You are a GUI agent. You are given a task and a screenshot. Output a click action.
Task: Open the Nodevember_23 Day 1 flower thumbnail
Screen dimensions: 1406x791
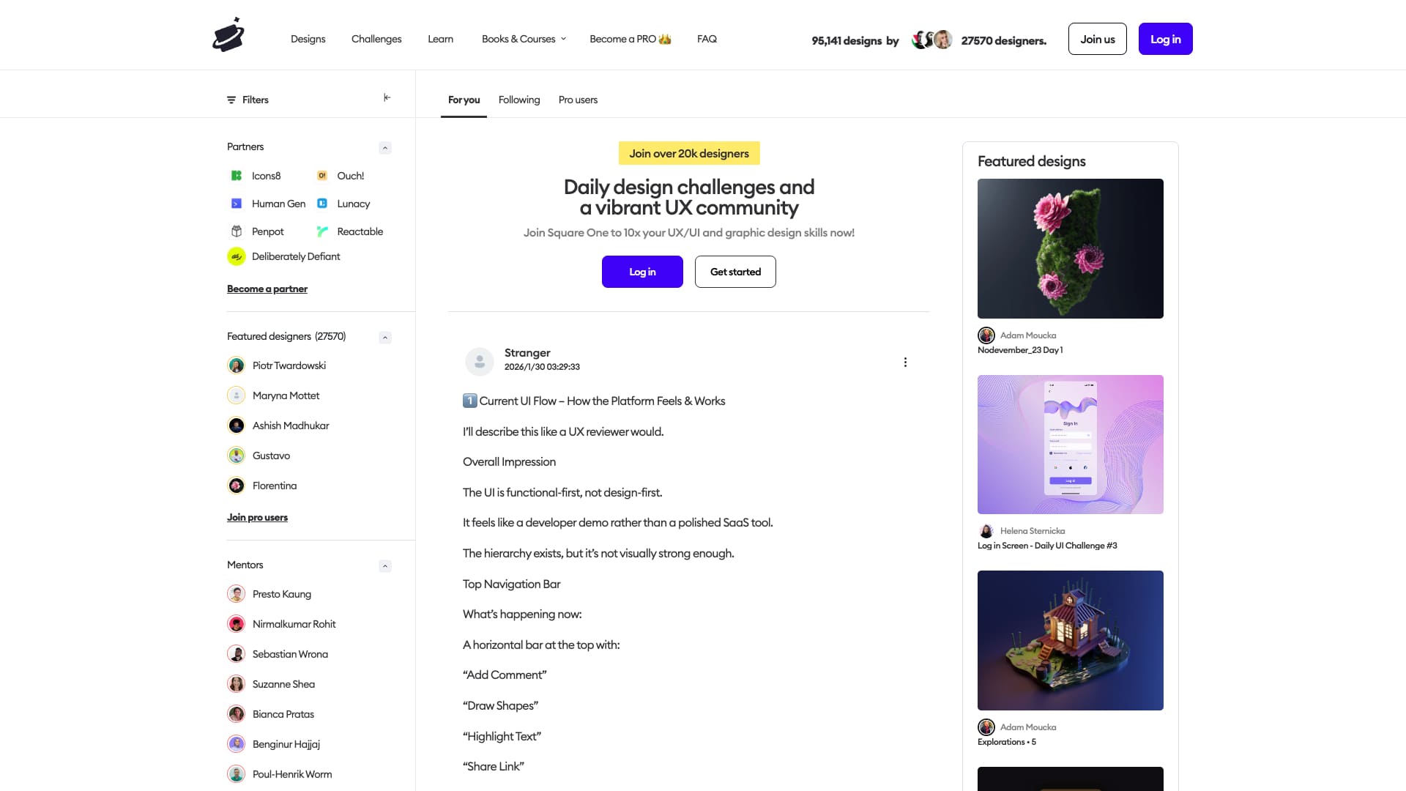(x=1070, y=248)
